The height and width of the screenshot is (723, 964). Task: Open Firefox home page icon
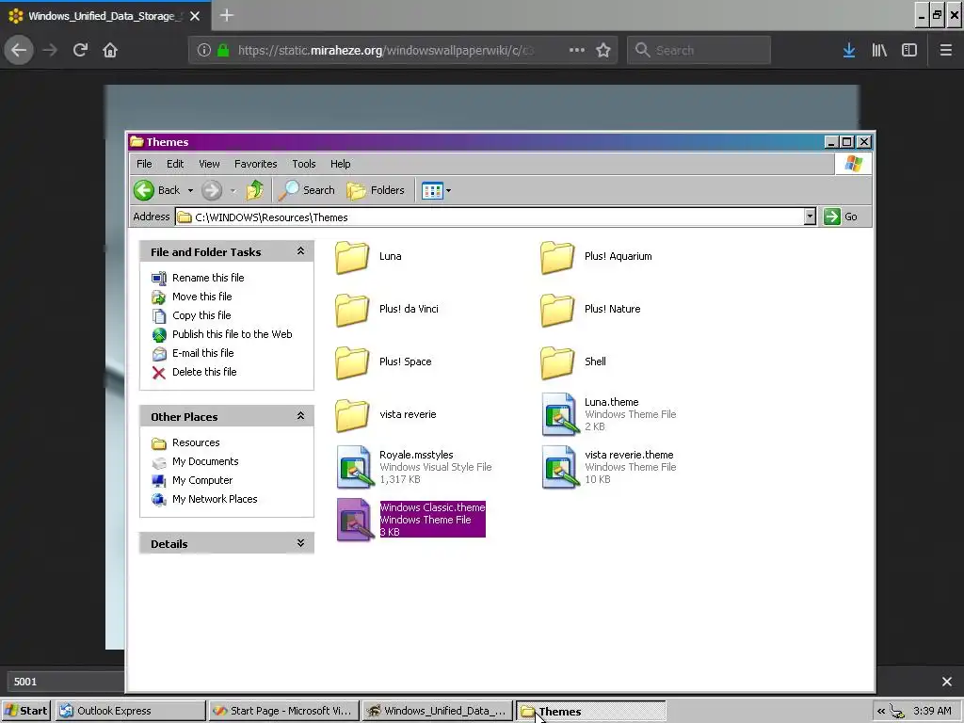(x=110, y=50)
